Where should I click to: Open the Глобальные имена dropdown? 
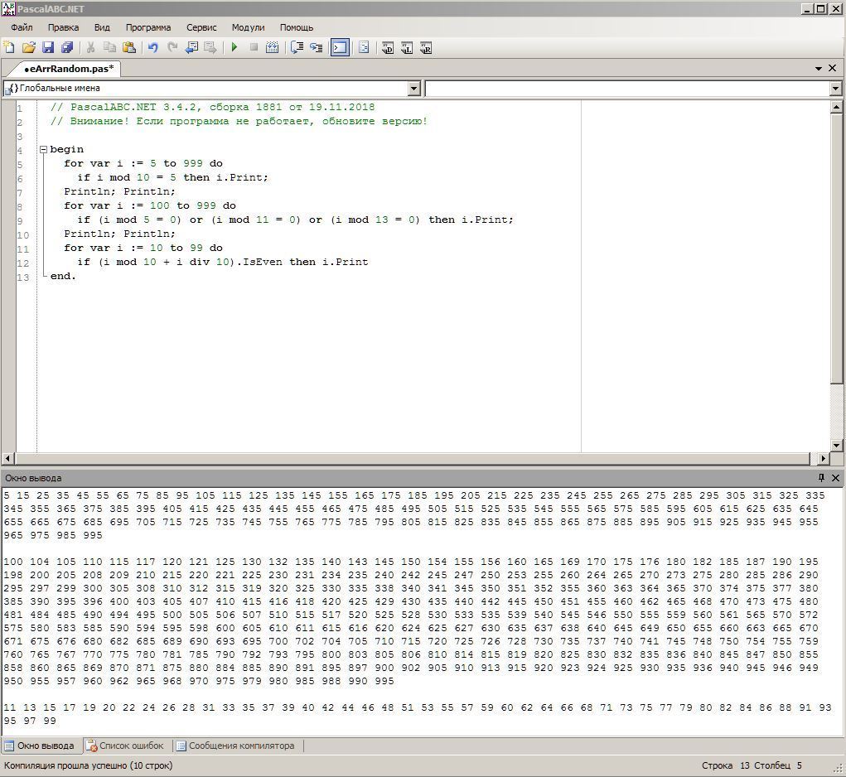tap(414, 89)
